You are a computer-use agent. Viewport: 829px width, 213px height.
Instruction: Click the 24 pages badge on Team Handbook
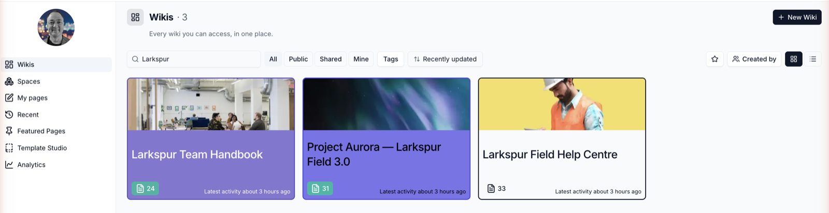click(145, 189)
